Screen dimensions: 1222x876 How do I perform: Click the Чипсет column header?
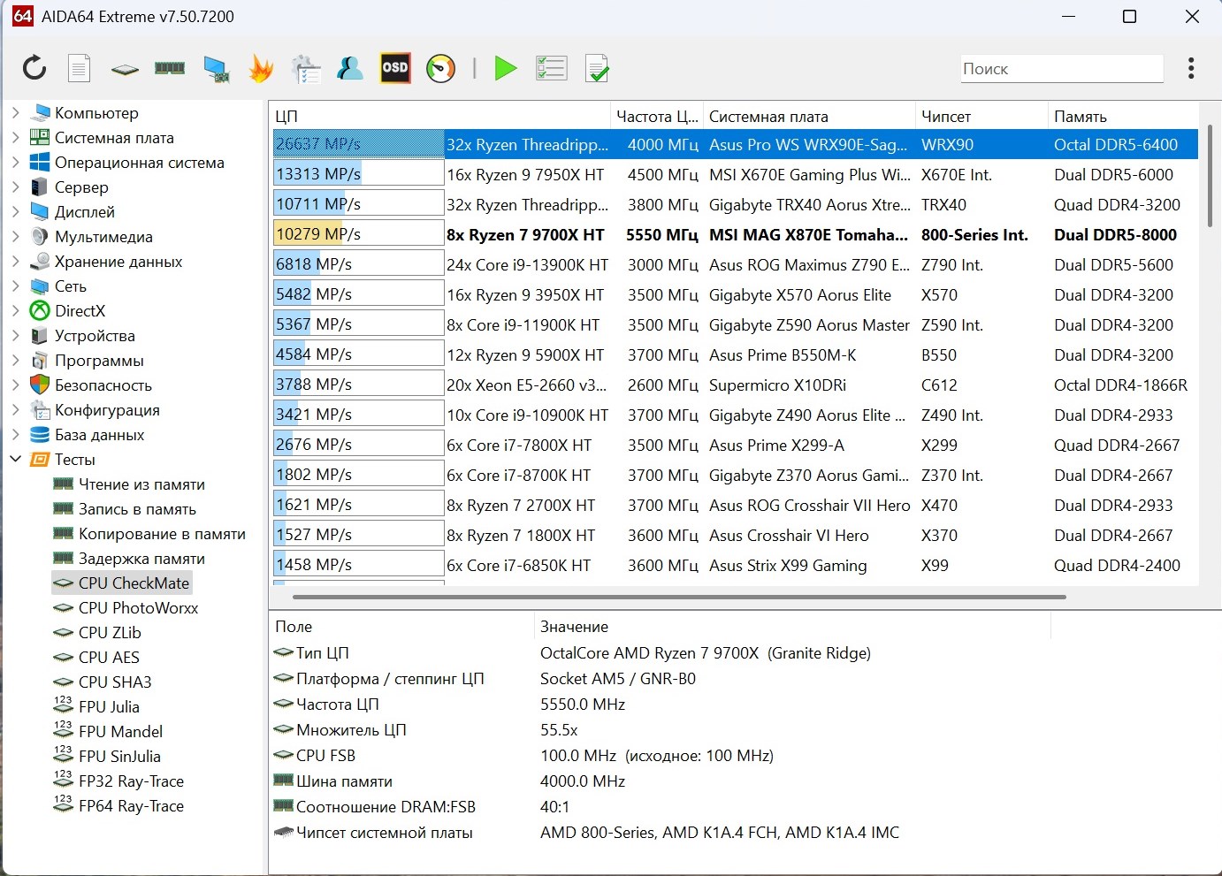946,117
